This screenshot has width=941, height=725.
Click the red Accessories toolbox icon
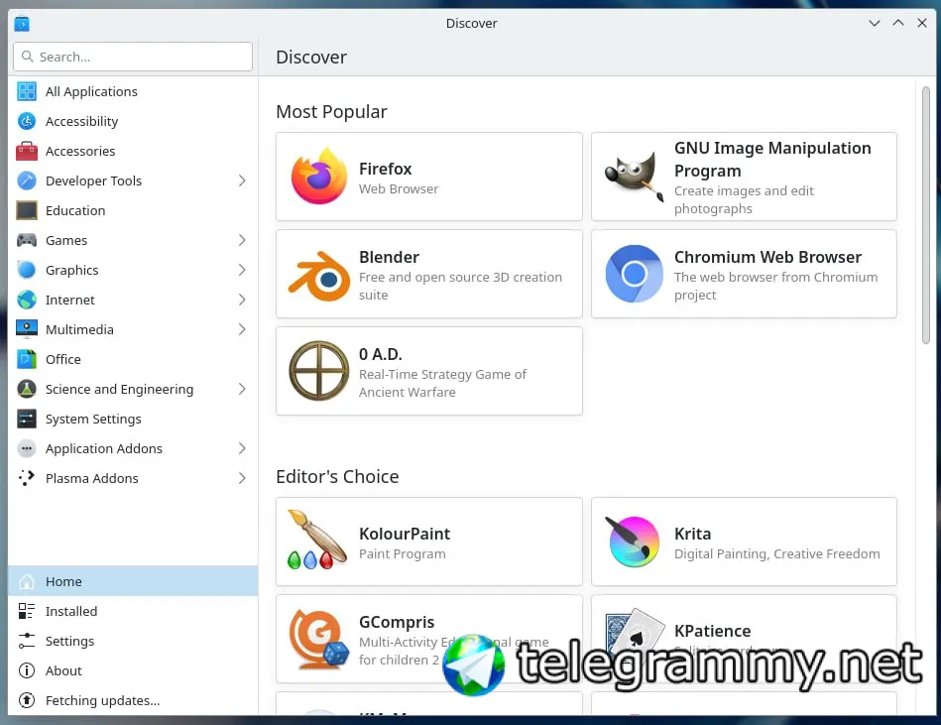click(x=27, y=151)
